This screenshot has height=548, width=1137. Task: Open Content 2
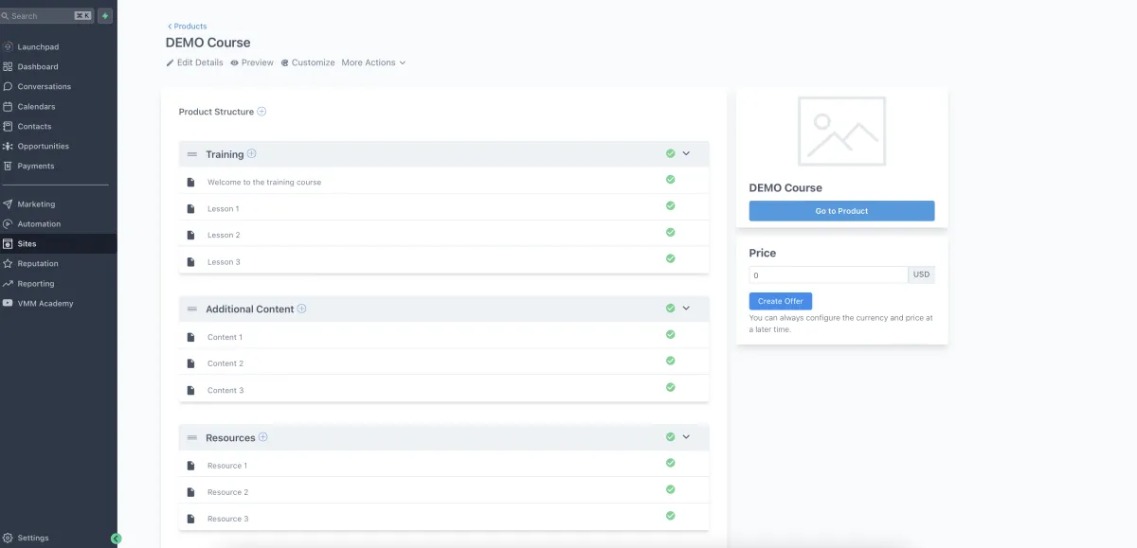(226, 363)
